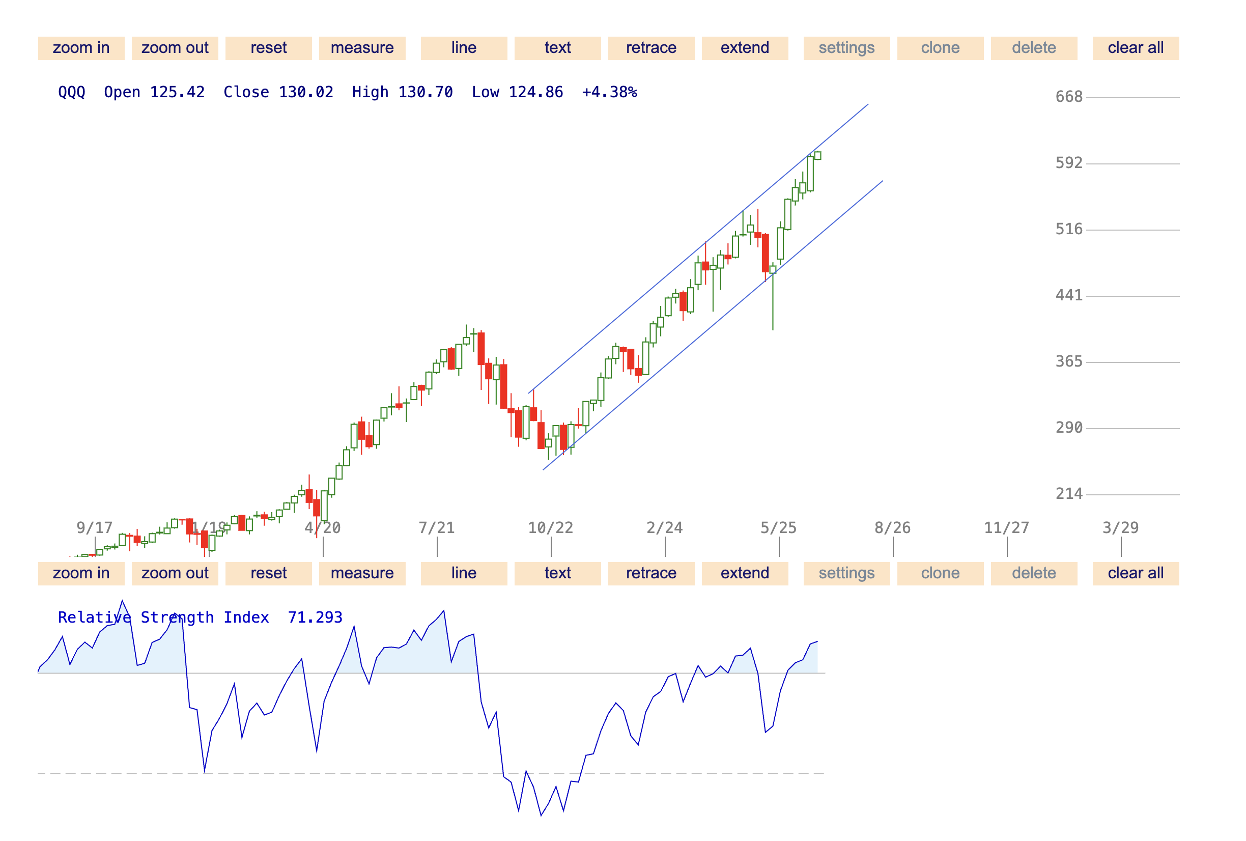Click the top 'zoom in' button
This screenshot has height=841, width=1246.
pos(81,48)
